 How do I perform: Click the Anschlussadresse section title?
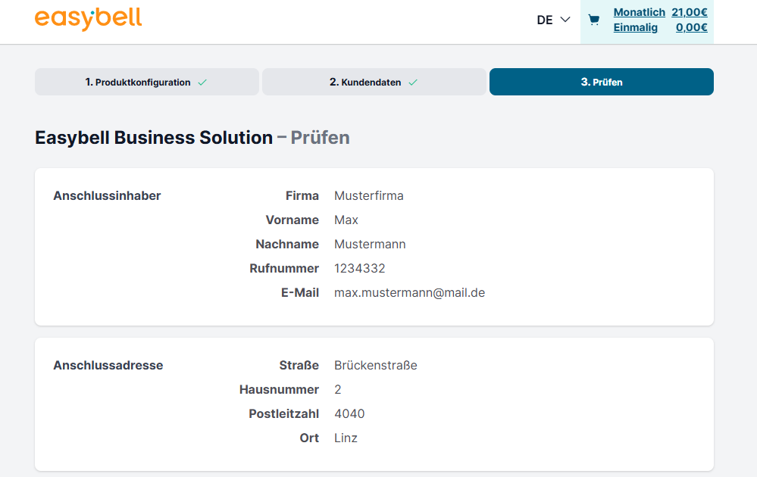[x=108, y=365]
